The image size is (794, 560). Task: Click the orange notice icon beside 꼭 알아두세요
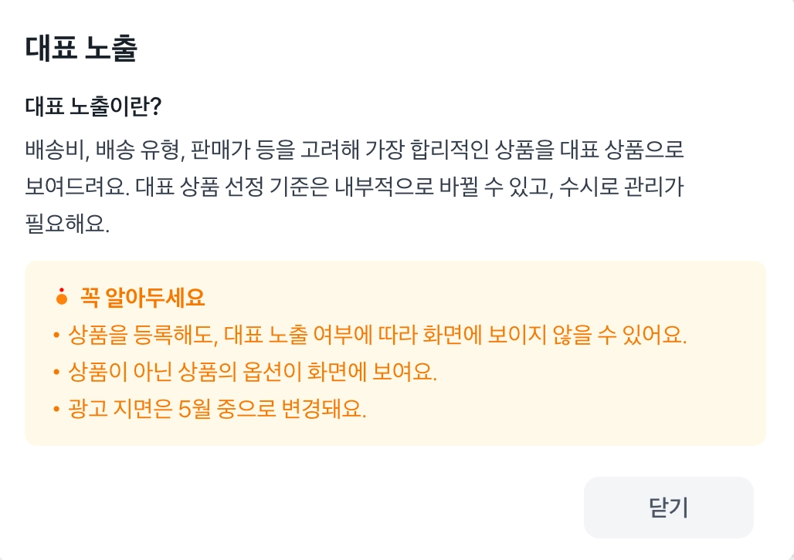[x=63, y=297]
